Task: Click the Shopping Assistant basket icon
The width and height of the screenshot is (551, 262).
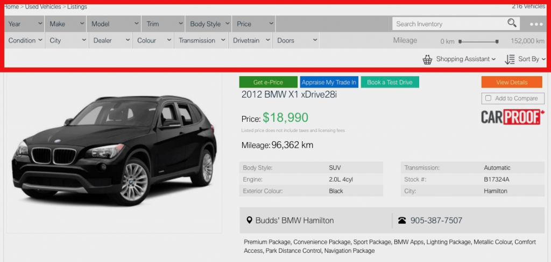Action: [427, 60]
